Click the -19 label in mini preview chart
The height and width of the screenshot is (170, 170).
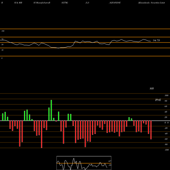(x=109, y=165)
